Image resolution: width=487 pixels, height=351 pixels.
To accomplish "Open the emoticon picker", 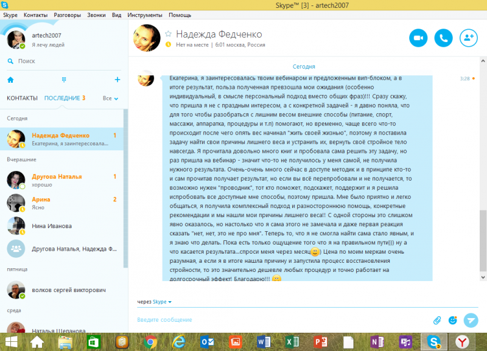I will click(x=453, y=320).
